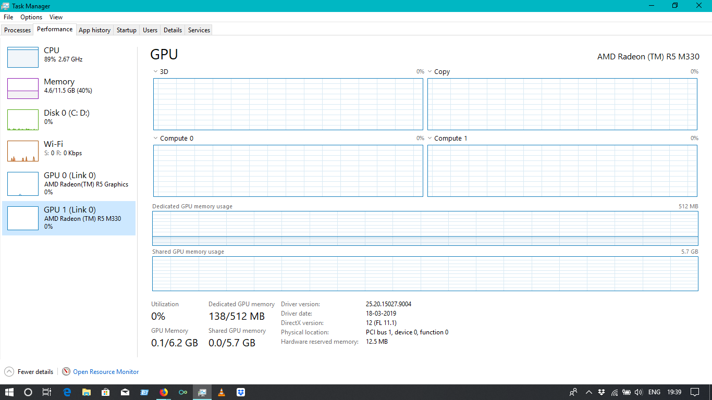
Task: Launch Microsoft Edge from taskbar
Action: click(x=67, y=392)
